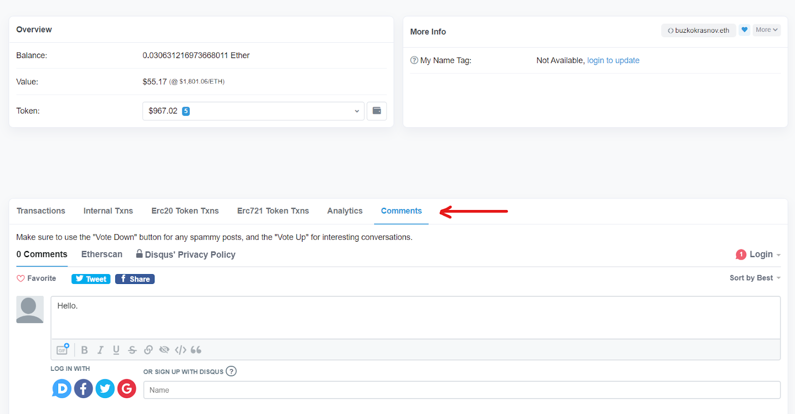Click the Name input field

pos(461,390)
